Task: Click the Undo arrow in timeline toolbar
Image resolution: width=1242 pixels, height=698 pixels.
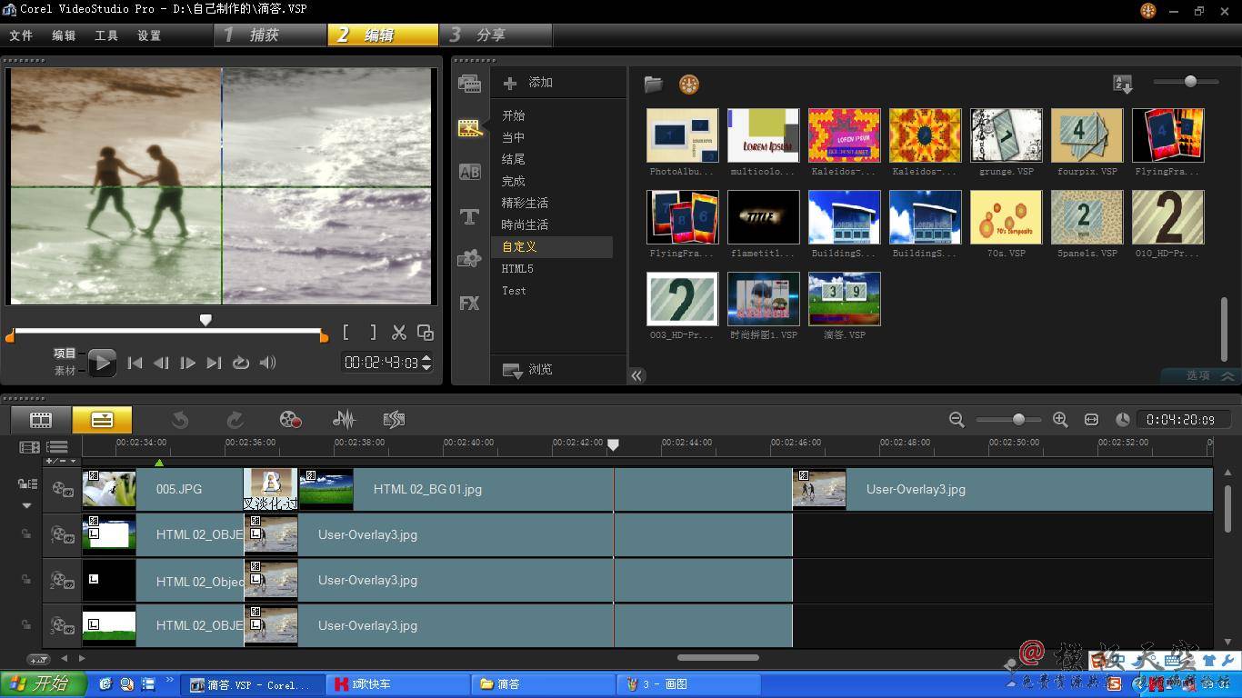Action: tap(180, 420)
